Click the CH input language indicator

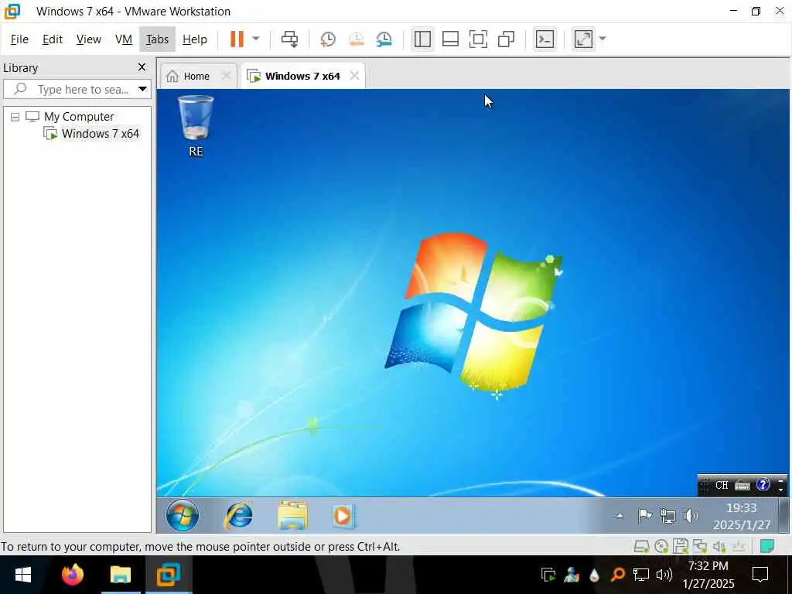[722, 486]
